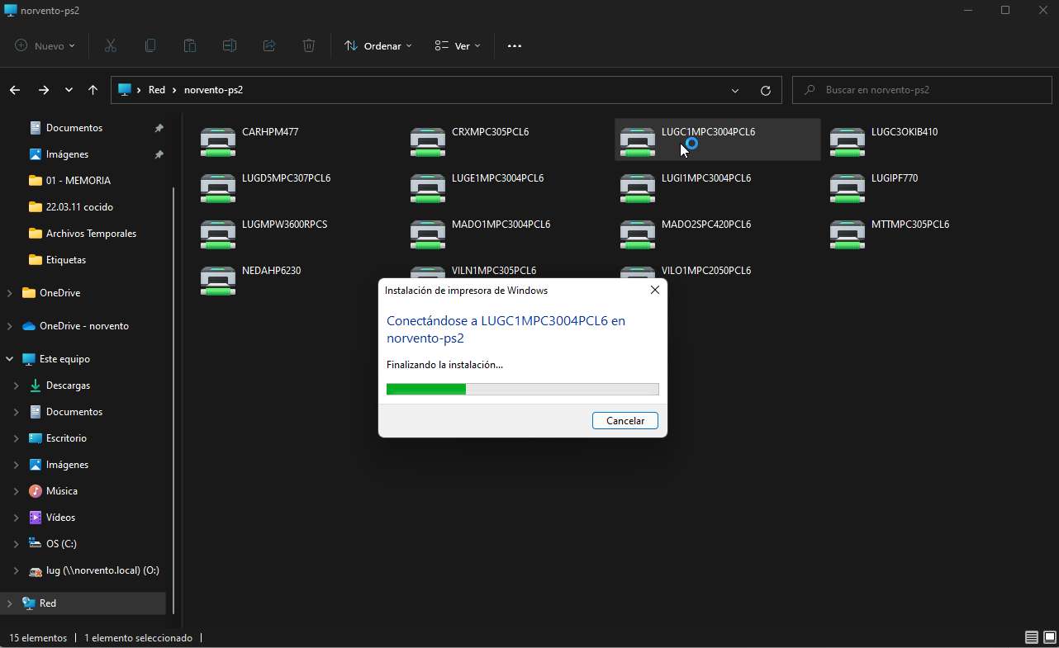This screenshot has width=1059, height=648.
Task: Click norvento-ps2 in the address breadcrumb
Action: coord(213,90)
